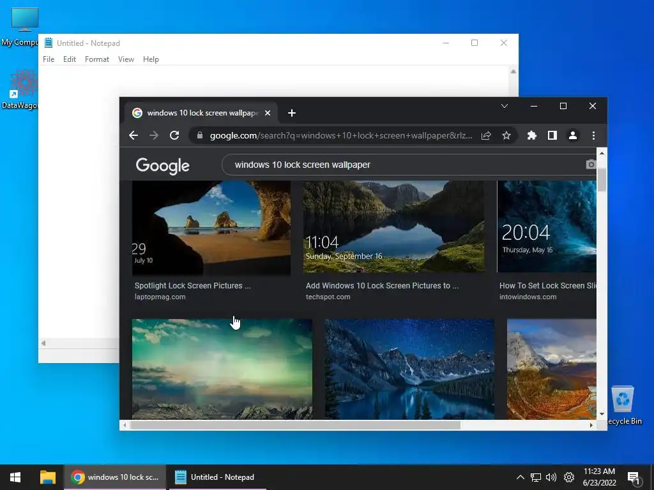654x490 pixels.
Task: Click Chrome scroll right arrow
Action: (591, 425)
